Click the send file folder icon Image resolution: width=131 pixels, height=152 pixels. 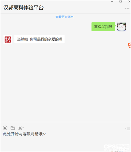(13, 128)
